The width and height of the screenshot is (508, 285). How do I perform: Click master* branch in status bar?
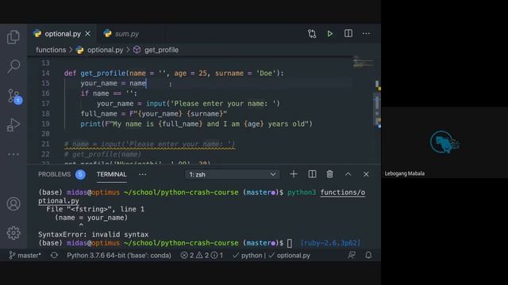coord(25,255)
